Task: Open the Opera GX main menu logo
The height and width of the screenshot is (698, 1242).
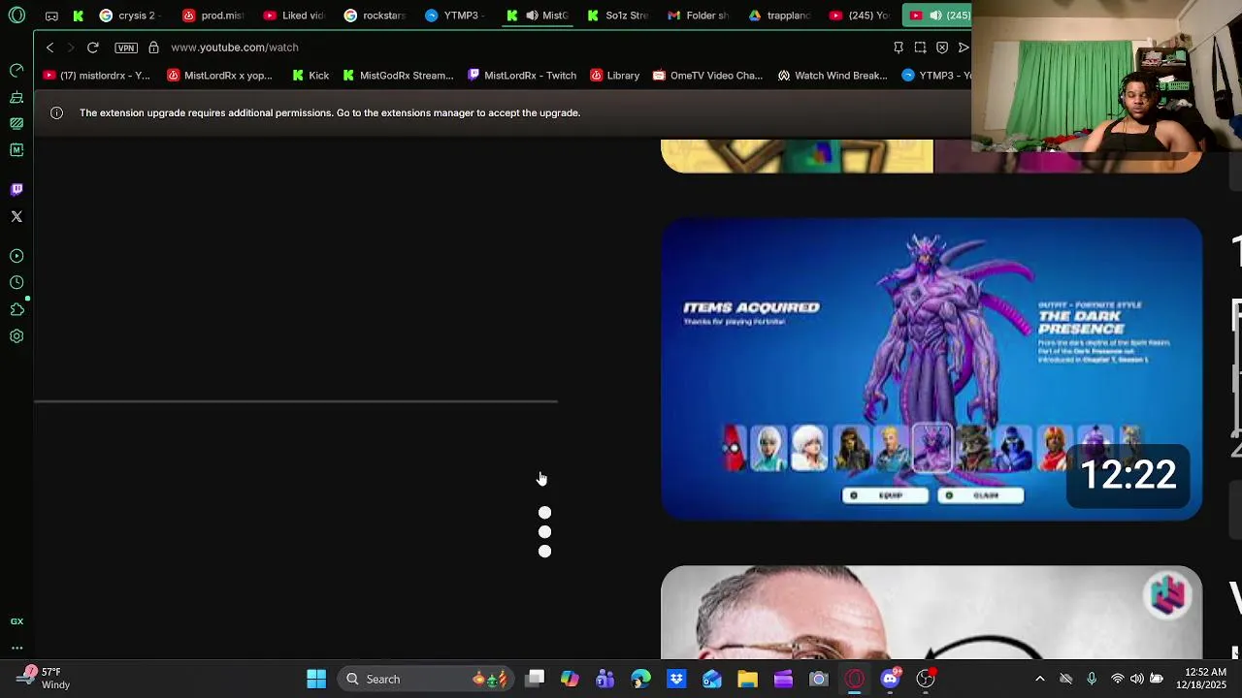Action: point(16,16)
